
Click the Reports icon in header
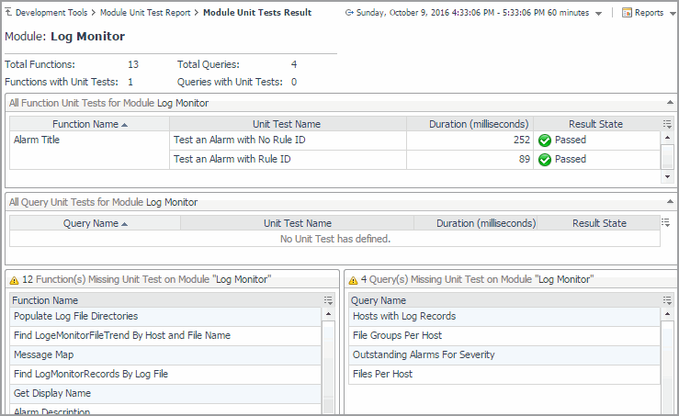(627, 13)
